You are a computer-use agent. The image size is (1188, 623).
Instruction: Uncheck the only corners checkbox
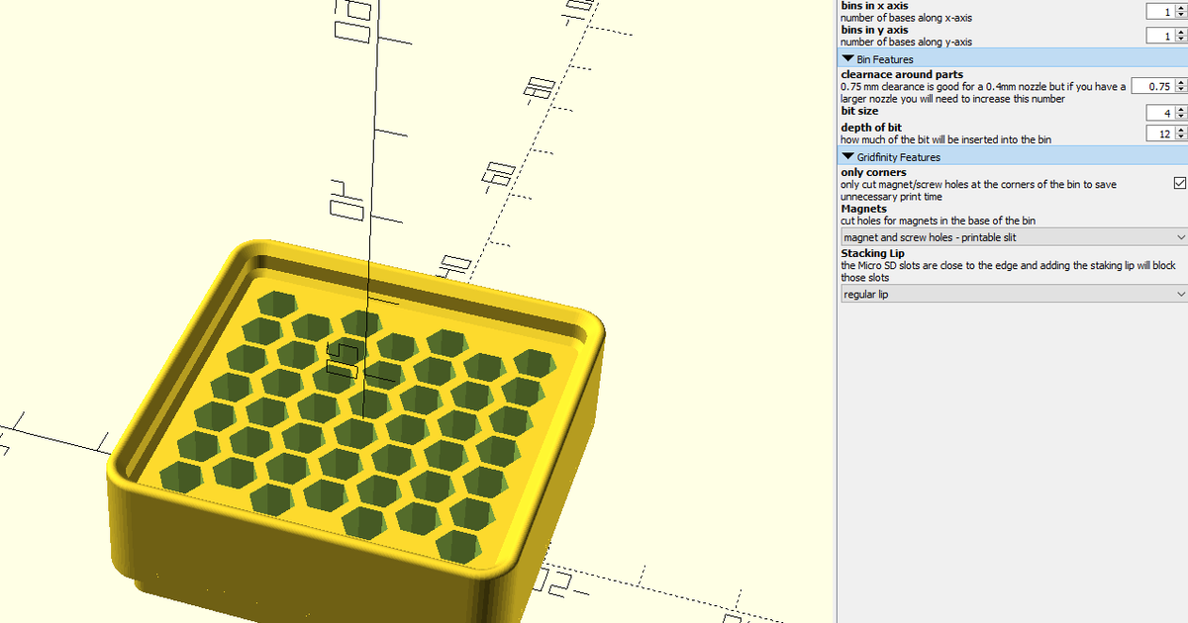[x=1179, y=183]
